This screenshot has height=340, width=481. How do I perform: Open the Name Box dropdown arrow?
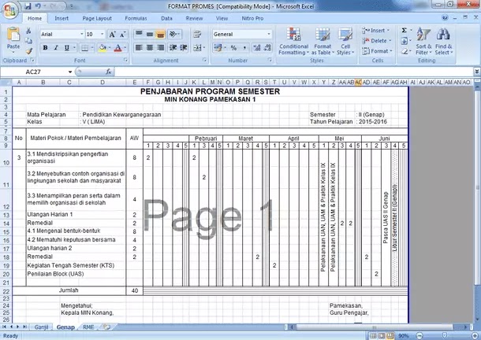pyautogui.click(x=70, y=72)
